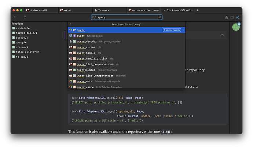Select the highlighted query result
This screenshot has width=253, height=148.
coord(126,30)
